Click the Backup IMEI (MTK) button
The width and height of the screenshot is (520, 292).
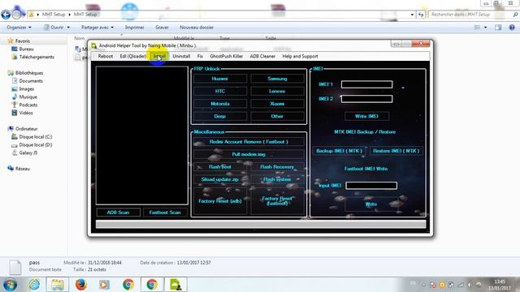click(x=339, y=151)
